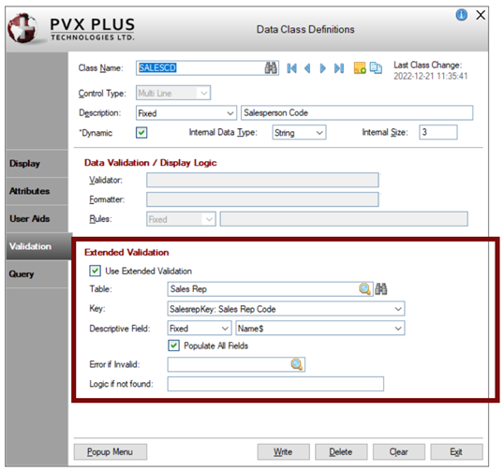The width and height of the screenshot is (504, 471).
Task: Open the blue info help icon
Action: pos(461,15)
